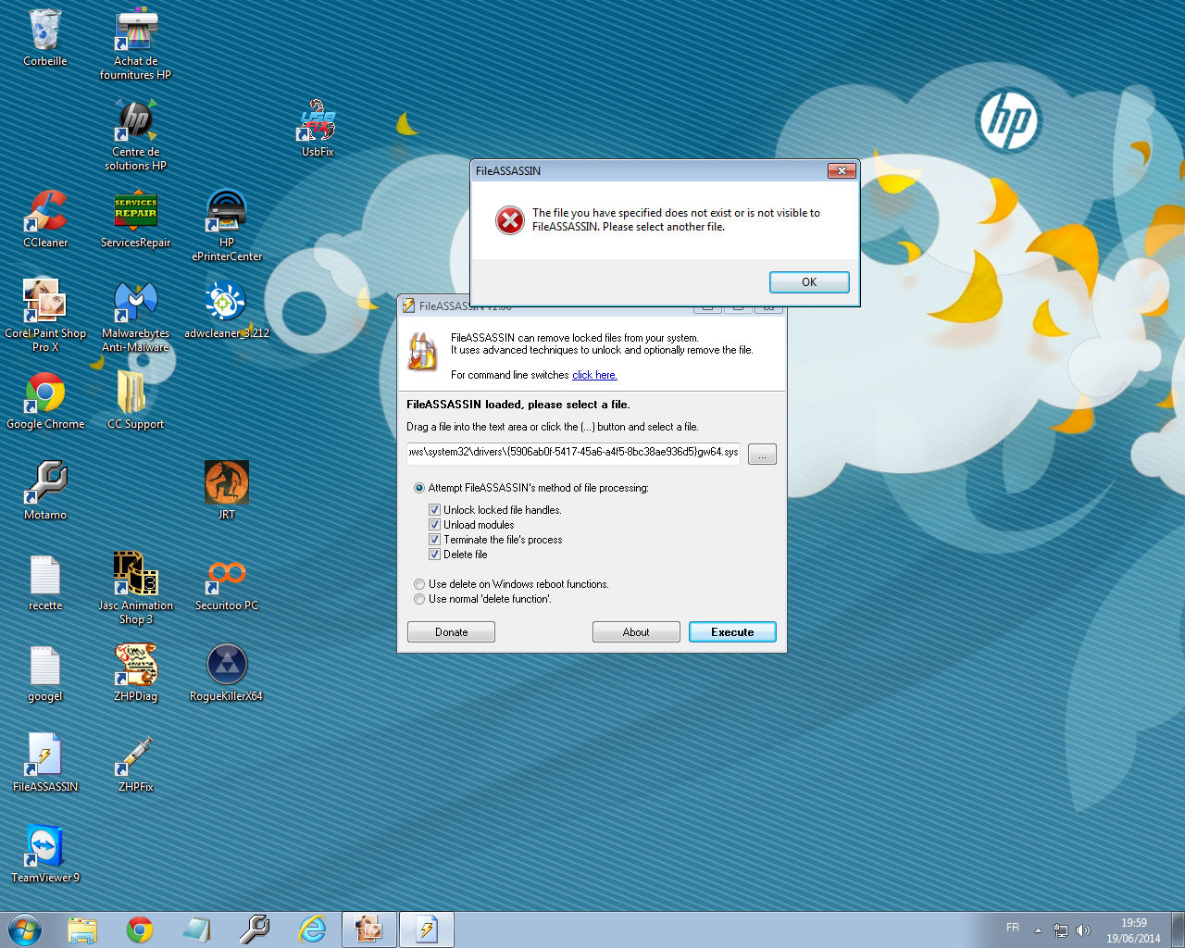Open Internet Explorer from the taskbar
Viewport: 1185px width, 948px height.
[x=312, y=929]
